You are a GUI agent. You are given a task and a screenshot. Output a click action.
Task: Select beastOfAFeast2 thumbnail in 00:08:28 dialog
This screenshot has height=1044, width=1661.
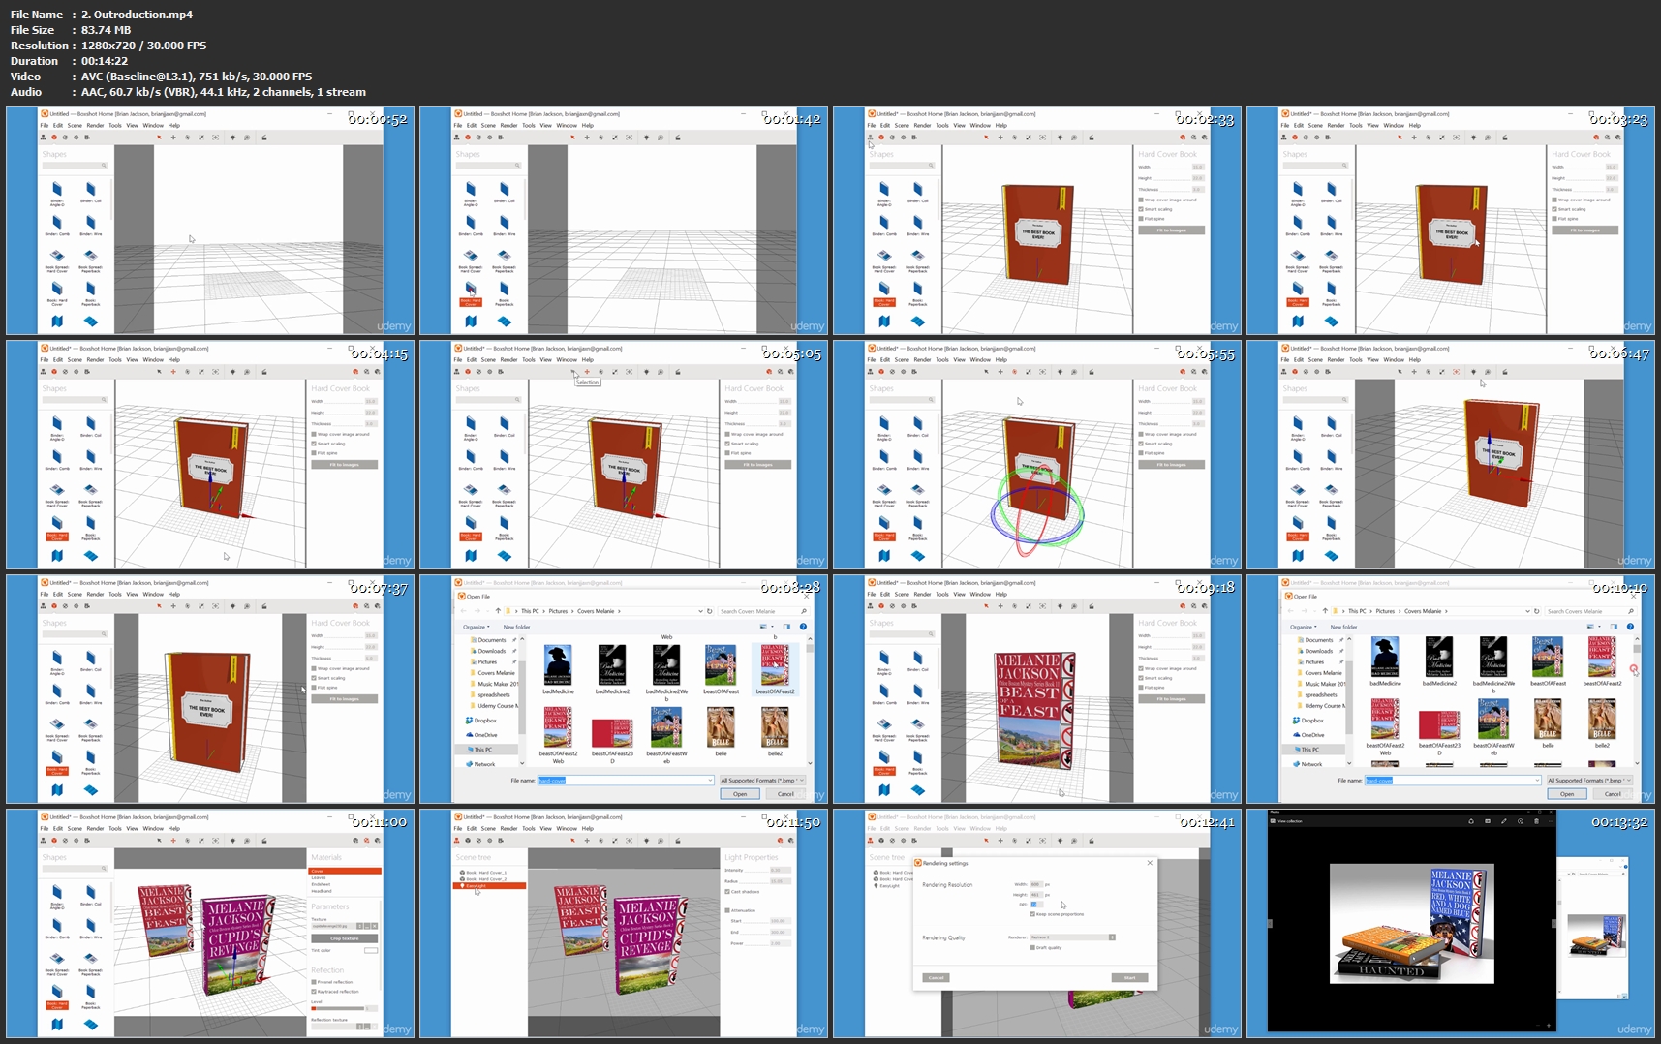click(775, 669)
